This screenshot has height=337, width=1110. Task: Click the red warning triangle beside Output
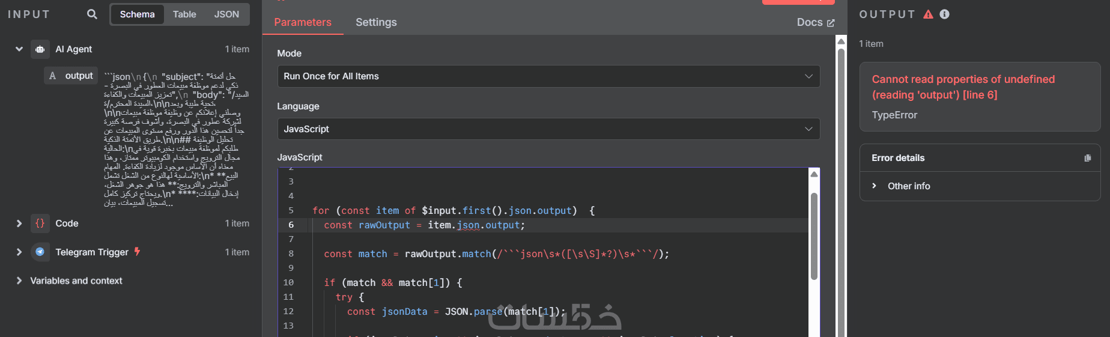click(x=928, y=14)
